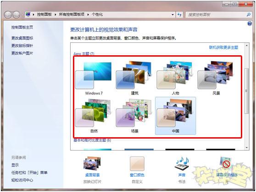Select the 自然 theme
The width and height of the screenshot is (256, 192).
(x=94, y=116)
